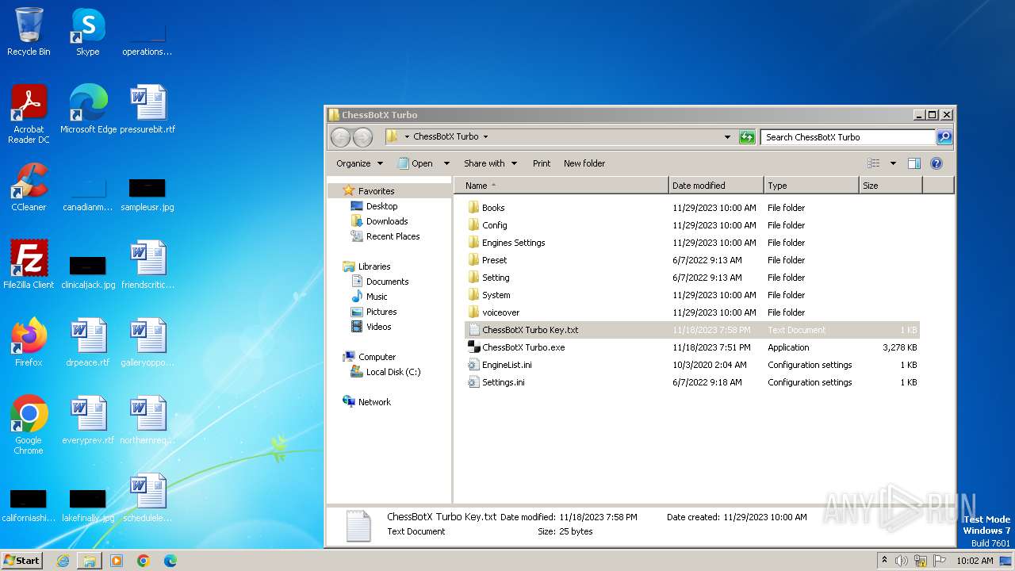Open Recent Places in navigation pane
The image size is (1015, 571).
click(393, 236)
